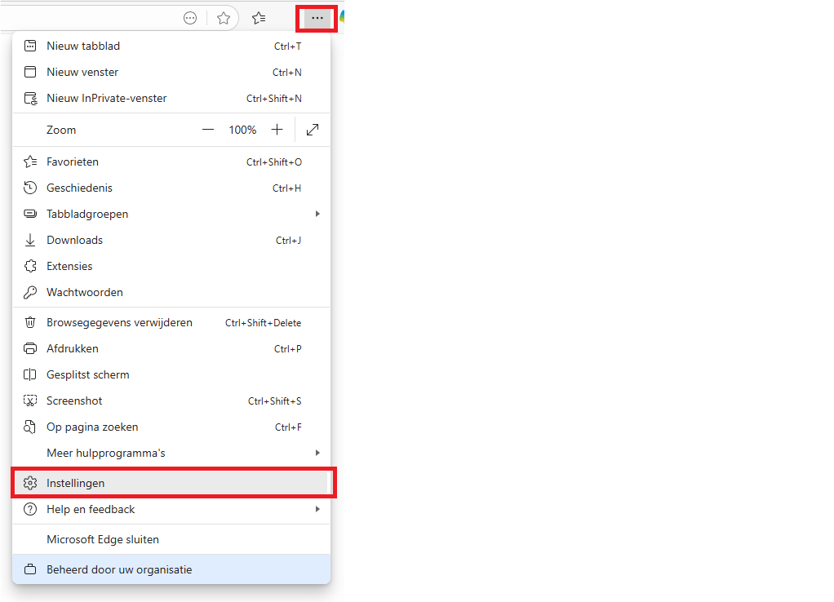
Task: Click the circled ellipsis icon in address bar
Action: pos(190,18)
